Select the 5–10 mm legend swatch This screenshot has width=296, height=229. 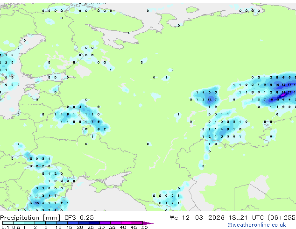[x=51, y=223]
